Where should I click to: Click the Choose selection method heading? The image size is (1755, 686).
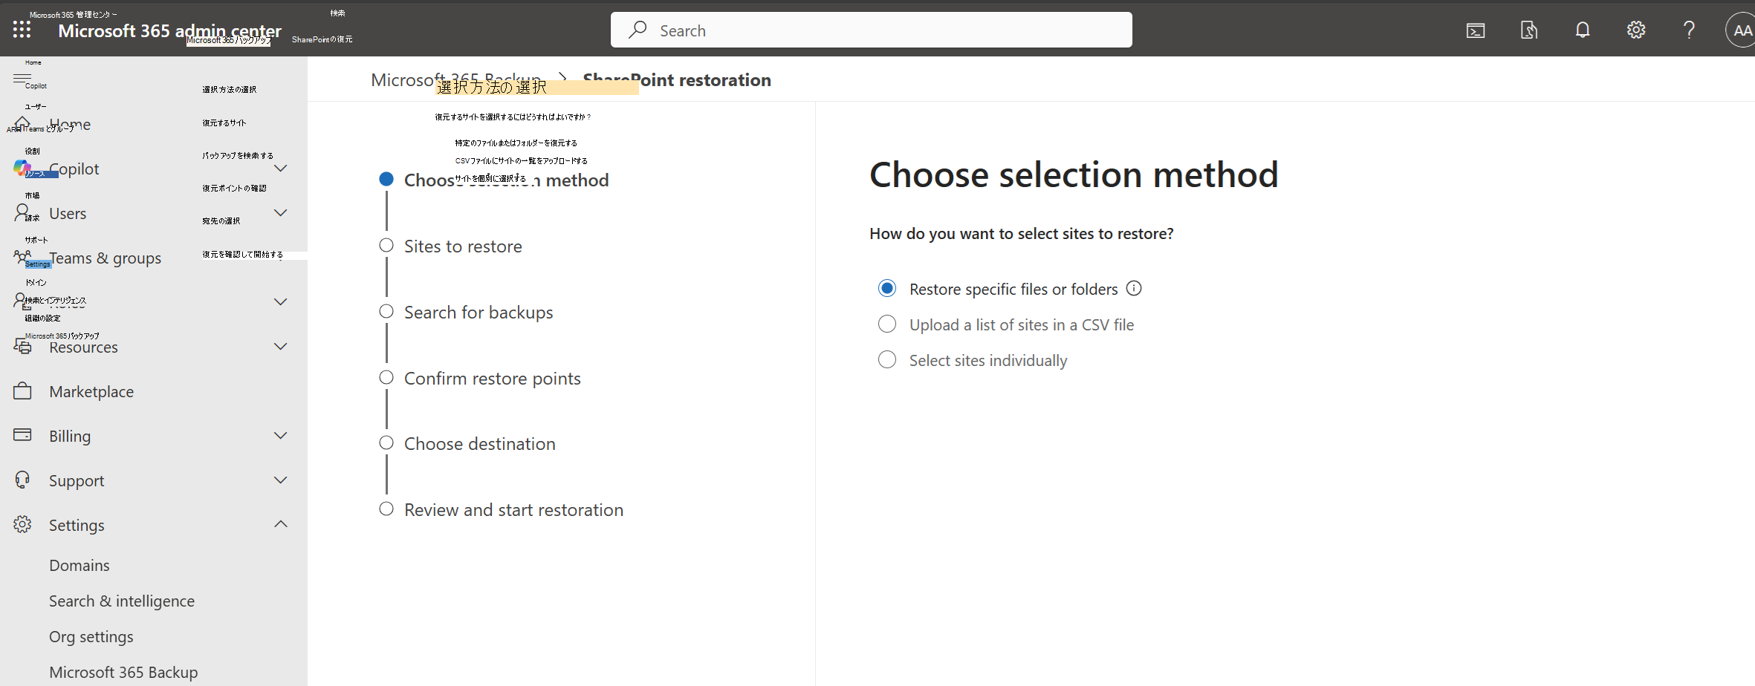[x=1074, y=175]
